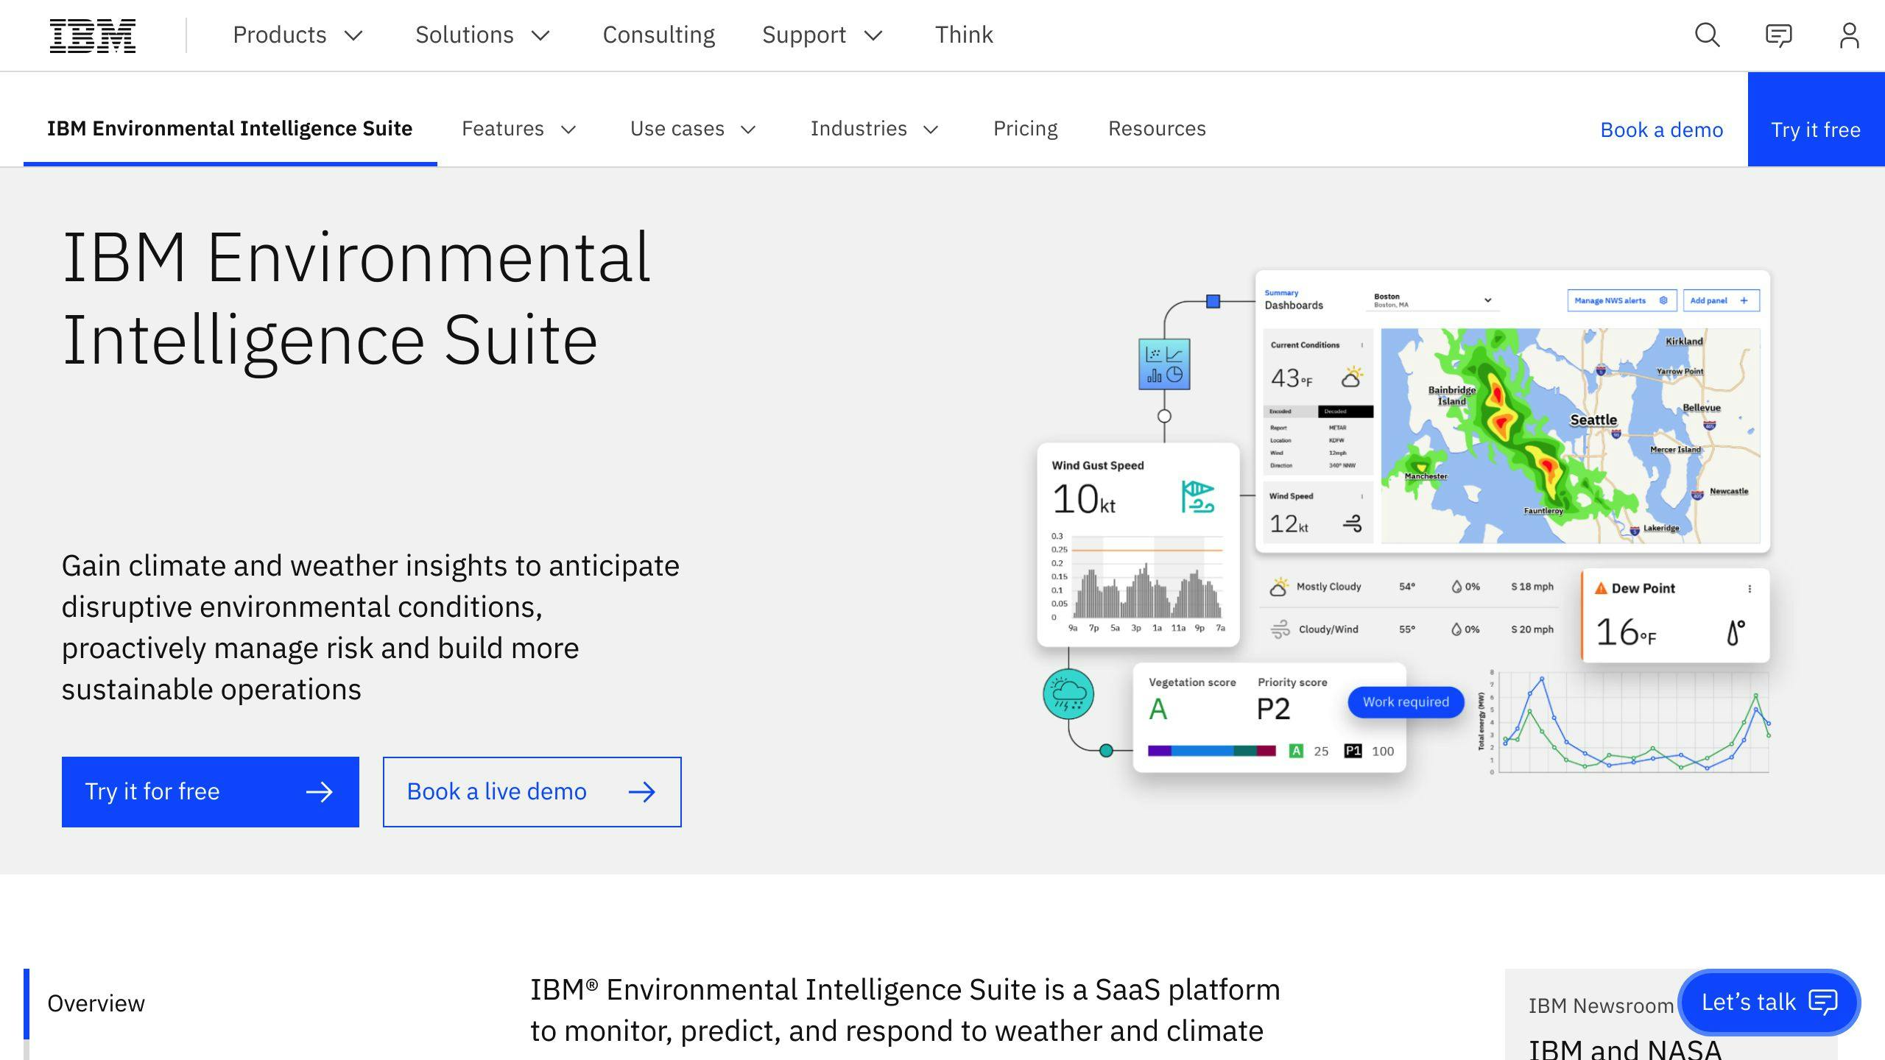The height and width of the screenshot is (1060, 1885).
Task: Expand the Use cases dropdown
Action: click(693, 129)
